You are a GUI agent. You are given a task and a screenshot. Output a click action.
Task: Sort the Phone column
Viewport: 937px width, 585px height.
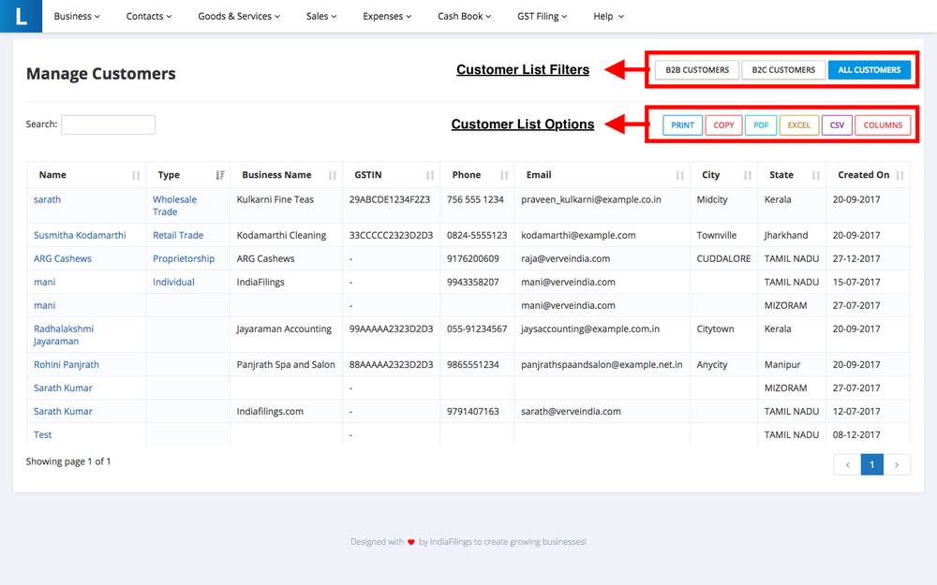(x=502, y=174)
